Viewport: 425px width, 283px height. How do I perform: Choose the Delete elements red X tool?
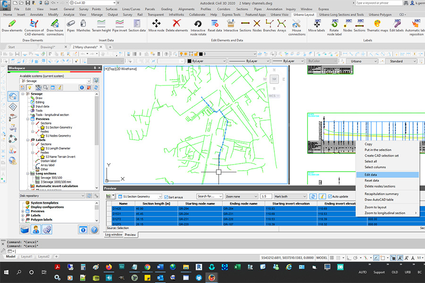(177, 26)
